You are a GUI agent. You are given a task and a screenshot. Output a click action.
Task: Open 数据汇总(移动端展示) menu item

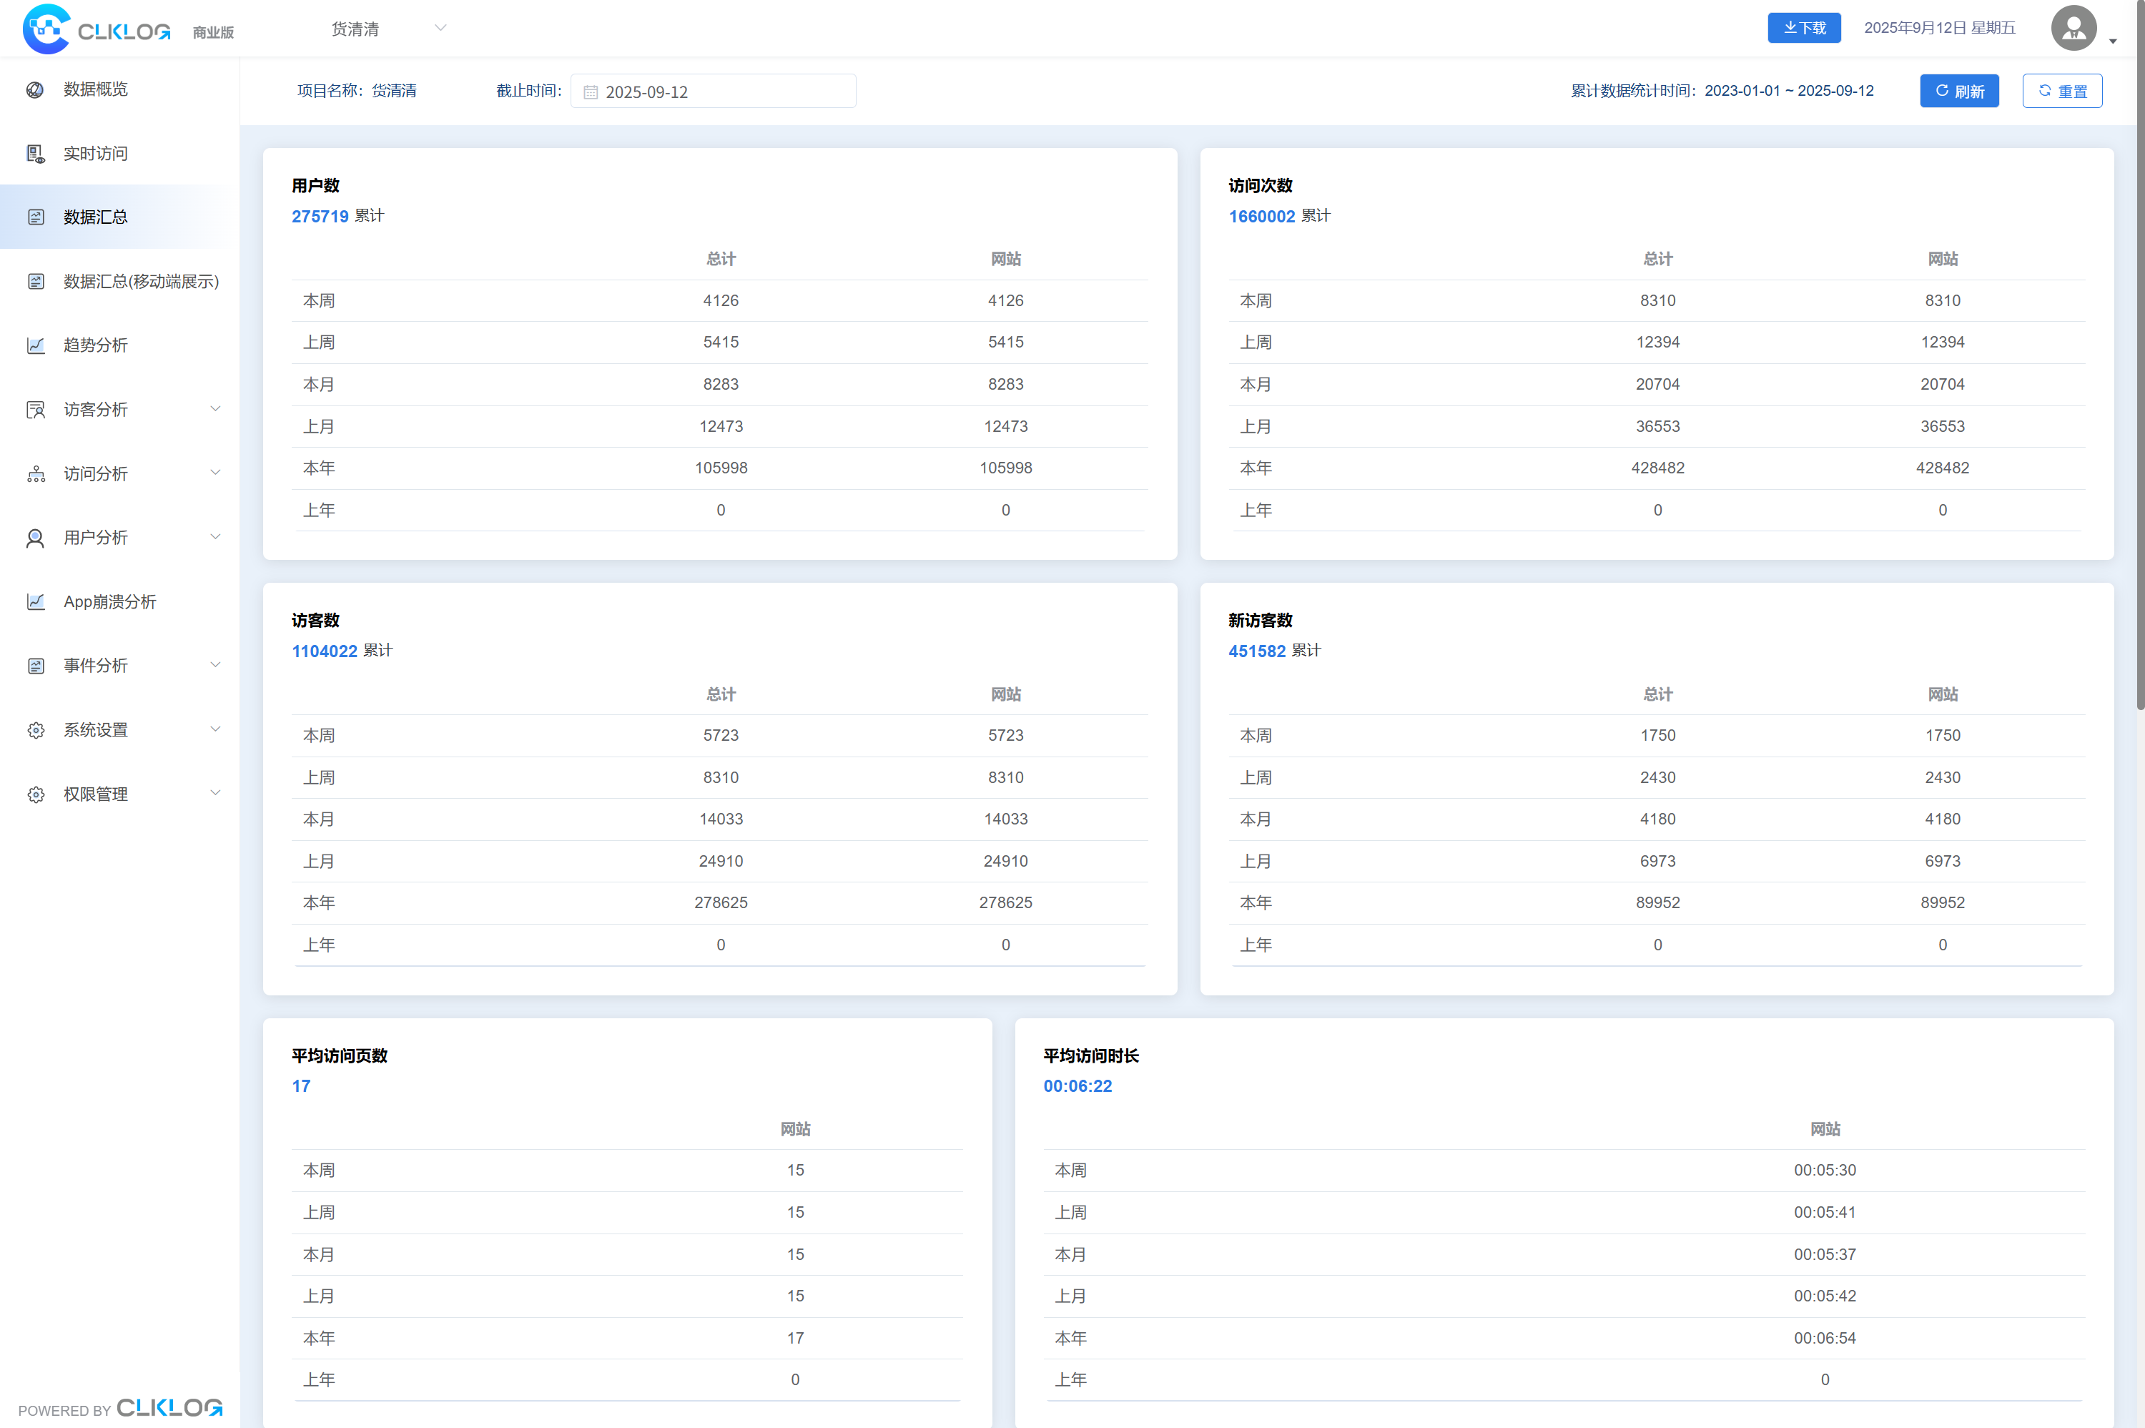(140, 282)
